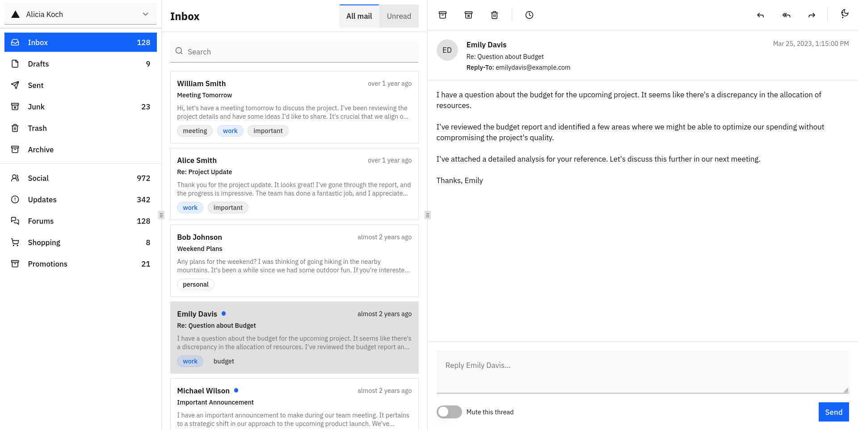Image resolution: width=858 pixels, height=430 pixels.
Task: Open the Social category
Action: click(80, 178)
